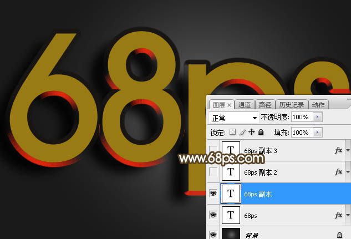Click fx icon on 68ps 副本 3
This screenshot has height=239, width=351.
[339, 150]
